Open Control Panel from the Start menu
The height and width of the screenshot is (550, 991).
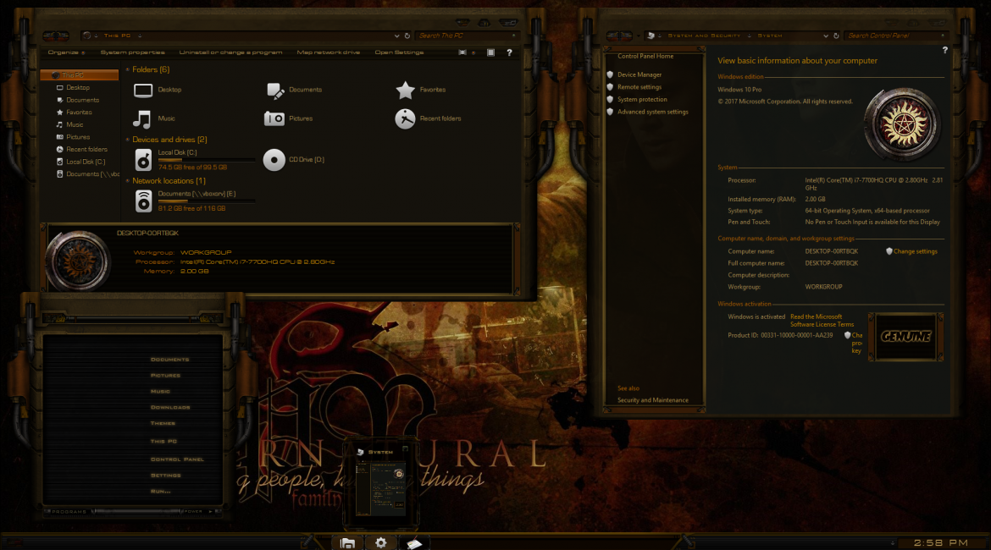[x=177, y=459]
